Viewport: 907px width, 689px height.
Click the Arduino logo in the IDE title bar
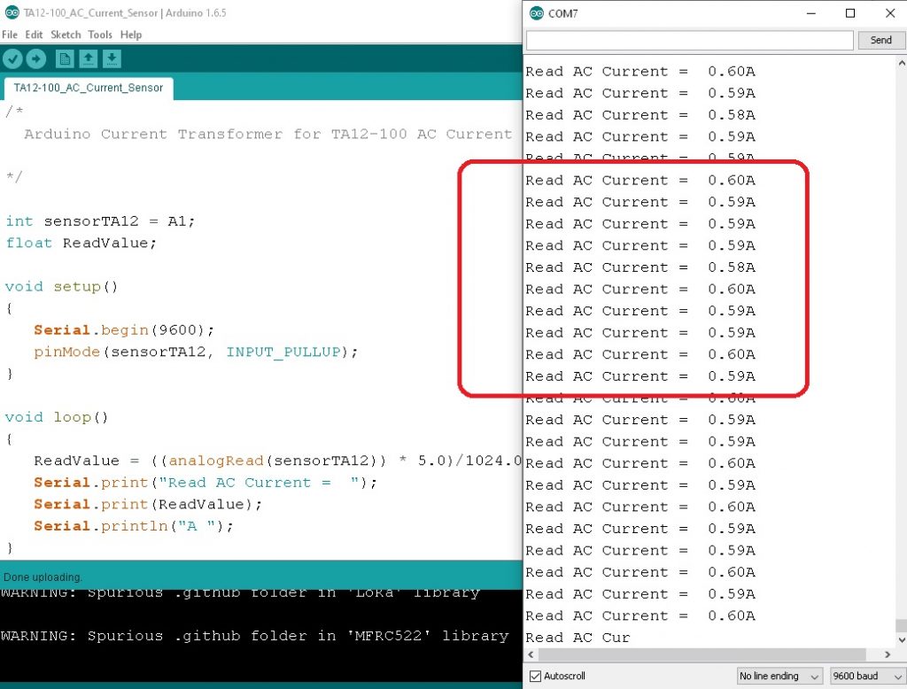12,12
